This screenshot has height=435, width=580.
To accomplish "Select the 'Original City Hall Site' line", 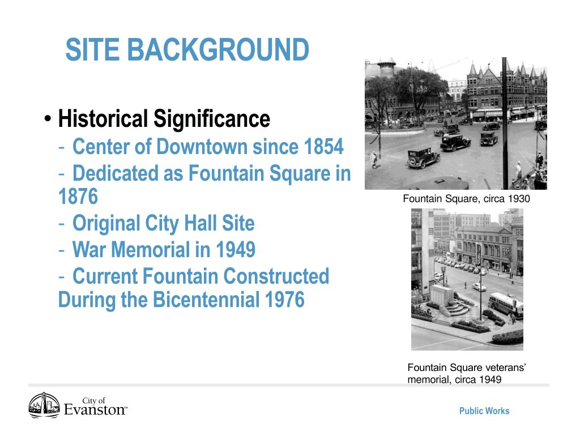I will click(163, 223).
